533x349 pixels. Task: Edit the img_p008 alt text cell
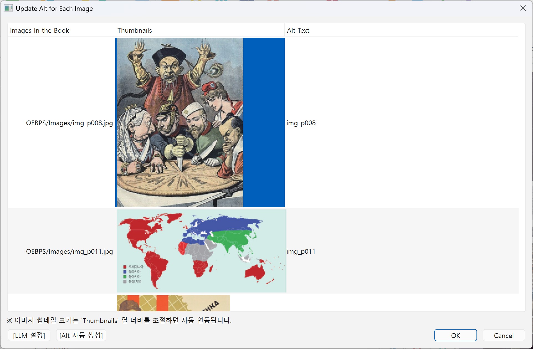pos(301,123)
